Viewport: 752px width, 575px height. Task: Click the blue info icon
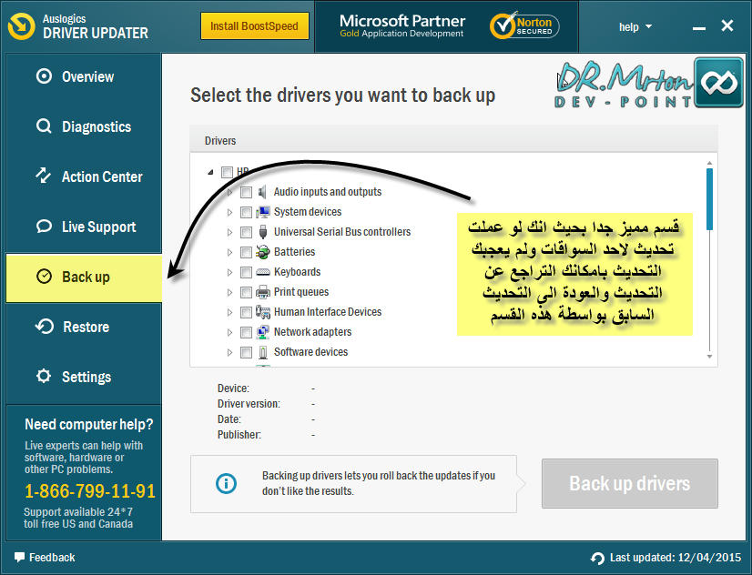226,483
